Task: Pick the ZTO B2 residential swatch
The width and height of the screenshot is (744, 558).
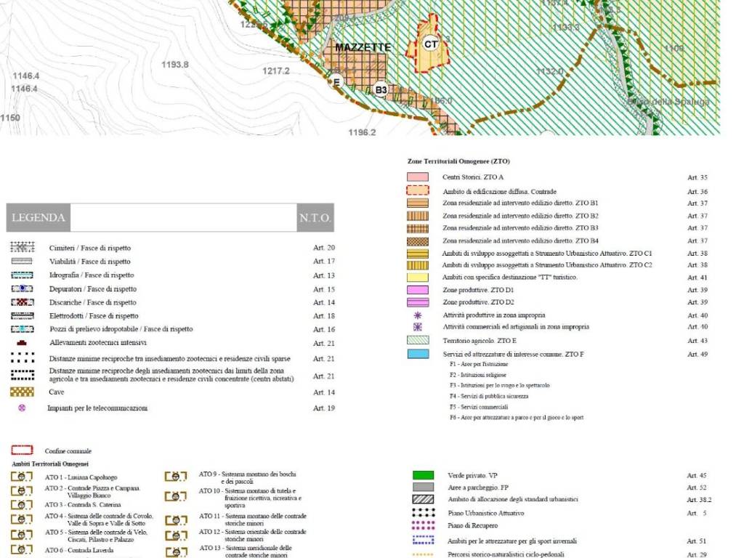Action: pos(418,216)
